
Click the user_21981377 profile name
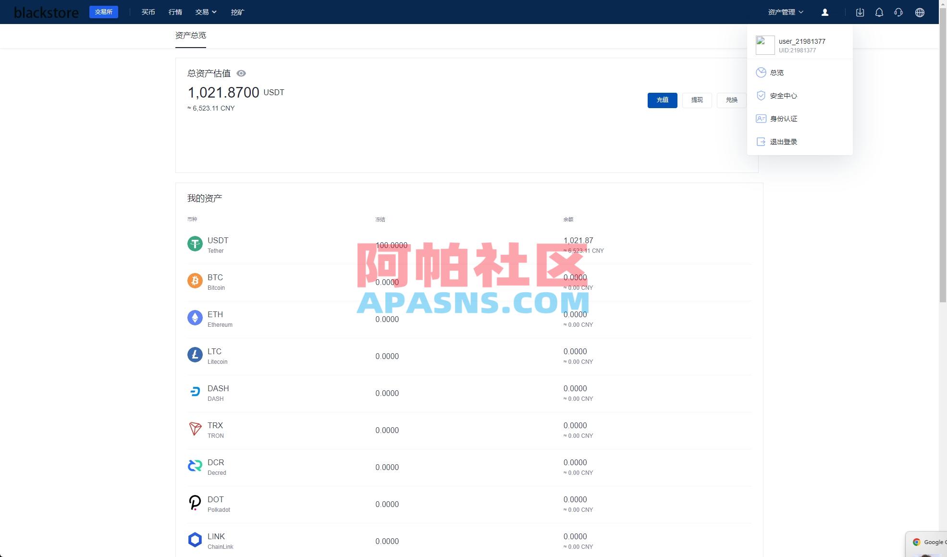801,41
